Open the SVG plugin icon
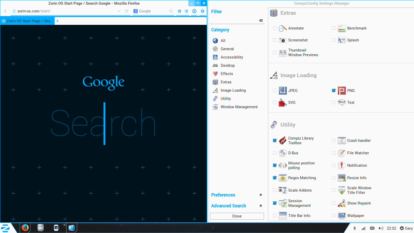This screenshot has height=233, width=414. pyautogui.click(x=283, y=103)
